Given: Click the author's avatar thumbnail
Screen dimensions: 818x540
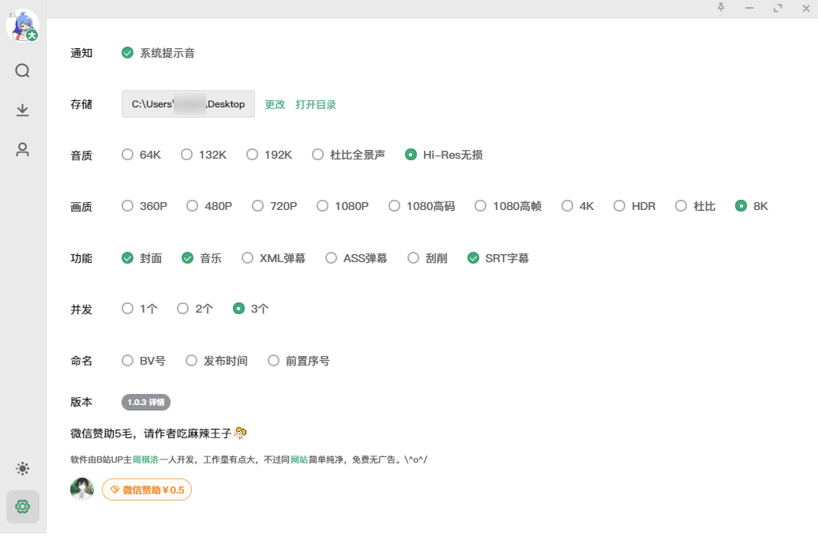Looking at the screenshot, I should click(x=82, y=489).
